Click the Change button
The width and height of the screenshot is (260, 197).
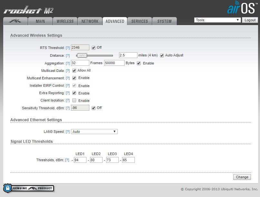point(242,177)
